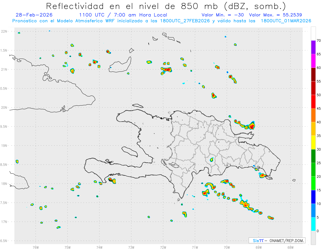Click the colorbar value '65'

(x=319, y=54)
